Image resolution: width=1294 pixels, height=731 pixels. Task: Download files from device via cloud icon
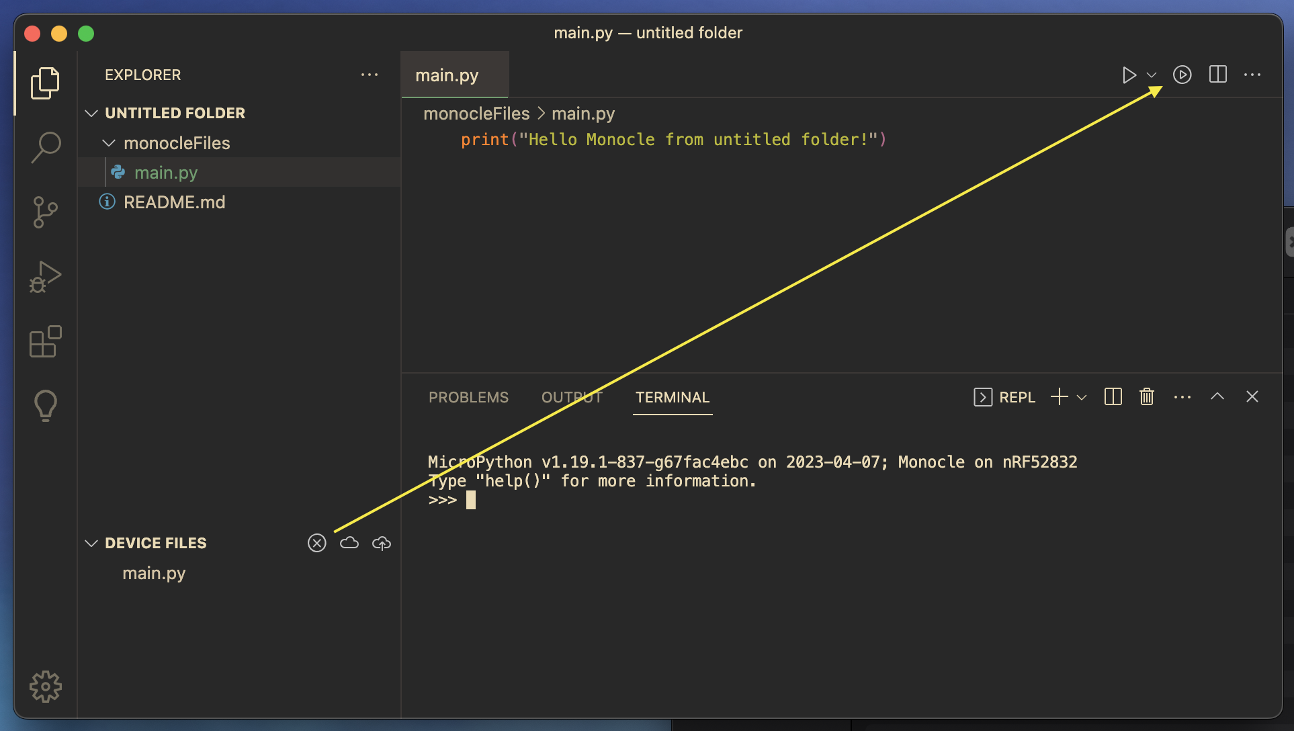coord(349,543)
